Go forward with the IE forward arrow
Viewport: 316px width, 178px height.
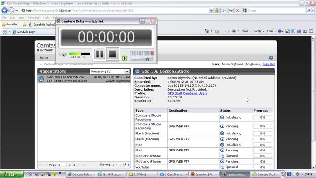(11, 11)
